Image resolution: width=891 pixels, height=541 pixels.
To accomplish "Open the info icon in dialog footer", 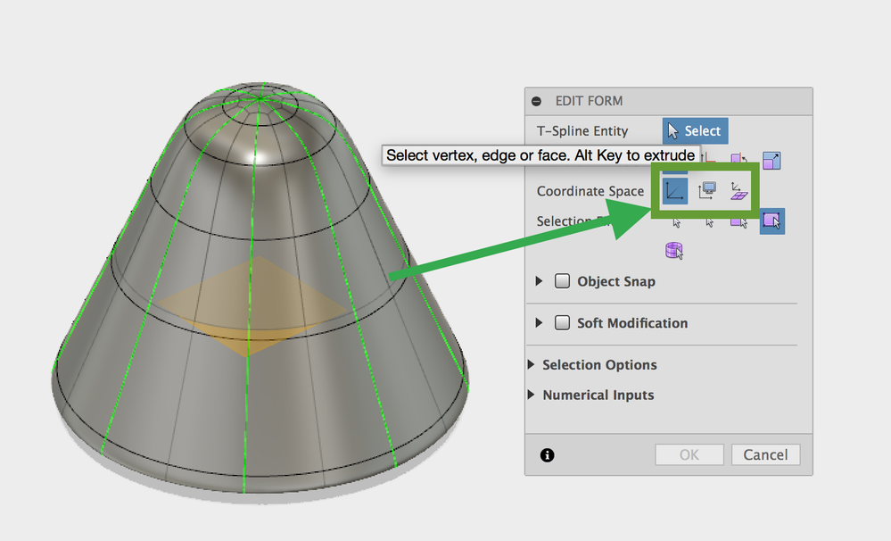I will (x=548, y=455).
